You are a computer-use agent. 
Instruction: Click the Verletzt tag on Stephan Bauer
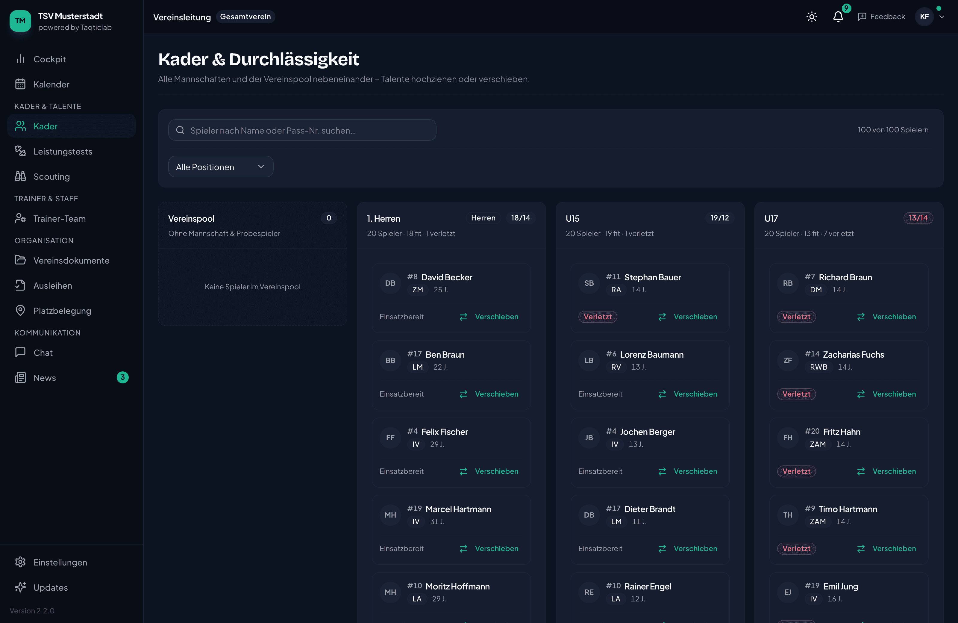click(598, 317)
